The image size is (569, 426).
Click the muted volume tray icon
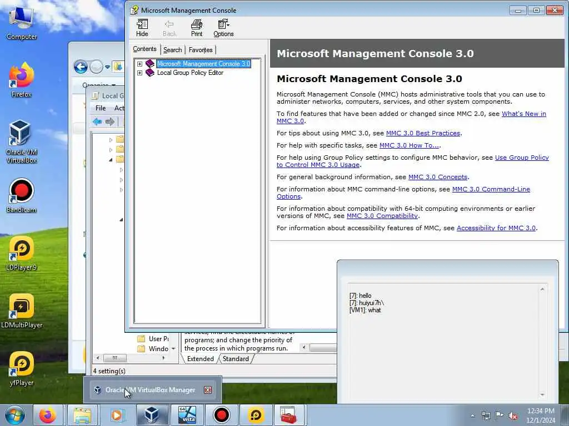coord(513,416)
